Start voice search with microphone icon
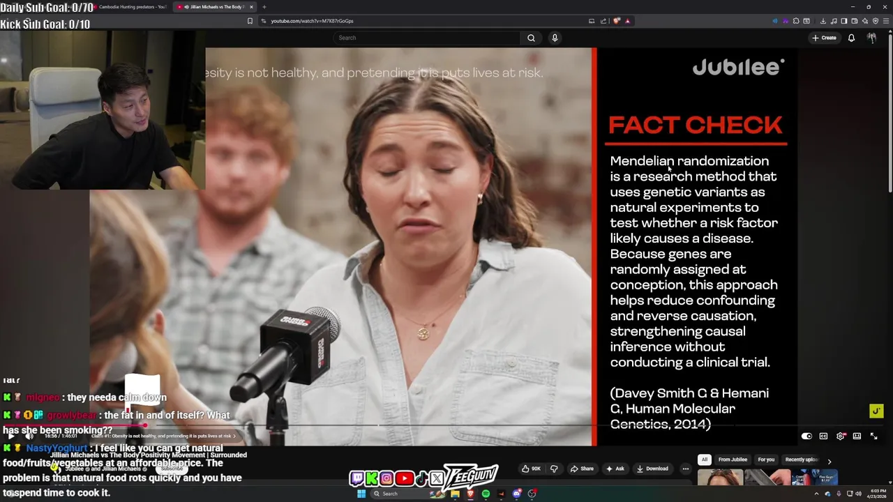The width and height of the screenshot is (893, 502). tap(555, 38)
